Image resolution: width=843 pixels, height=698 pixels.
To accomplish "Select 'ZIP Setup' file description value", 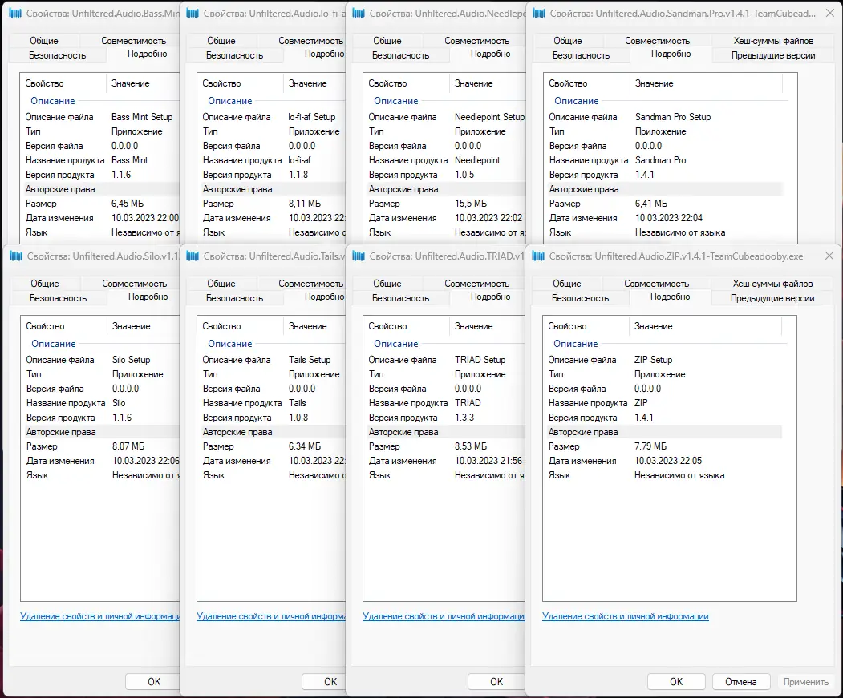I will [x=653, y=360].
